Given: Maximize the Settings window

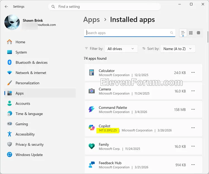Looking at the screenshot, I should point(191,4).
